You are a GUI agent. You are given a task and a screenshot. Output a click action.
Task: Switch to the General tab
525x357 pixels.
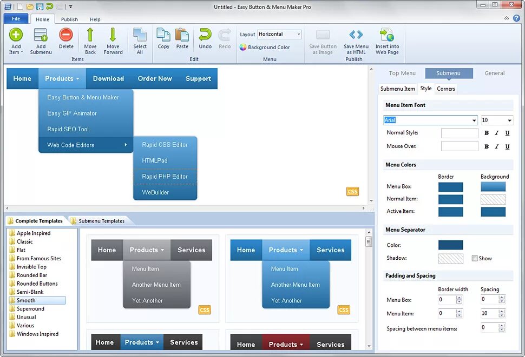click(x=495, y=73)
